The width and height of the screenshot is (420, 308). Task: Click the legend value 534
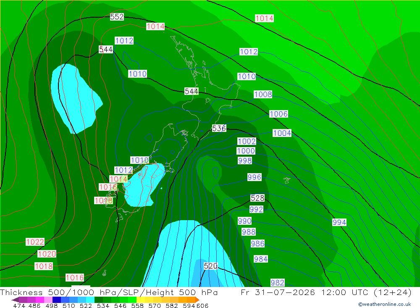[x=103, y=305]
